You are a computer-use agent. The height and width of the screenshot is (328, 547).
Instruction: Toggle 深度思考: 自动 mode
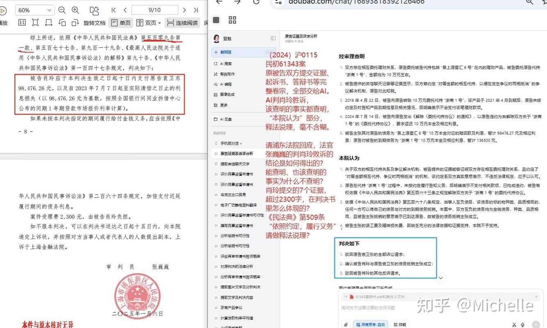(x=371, y=324)
